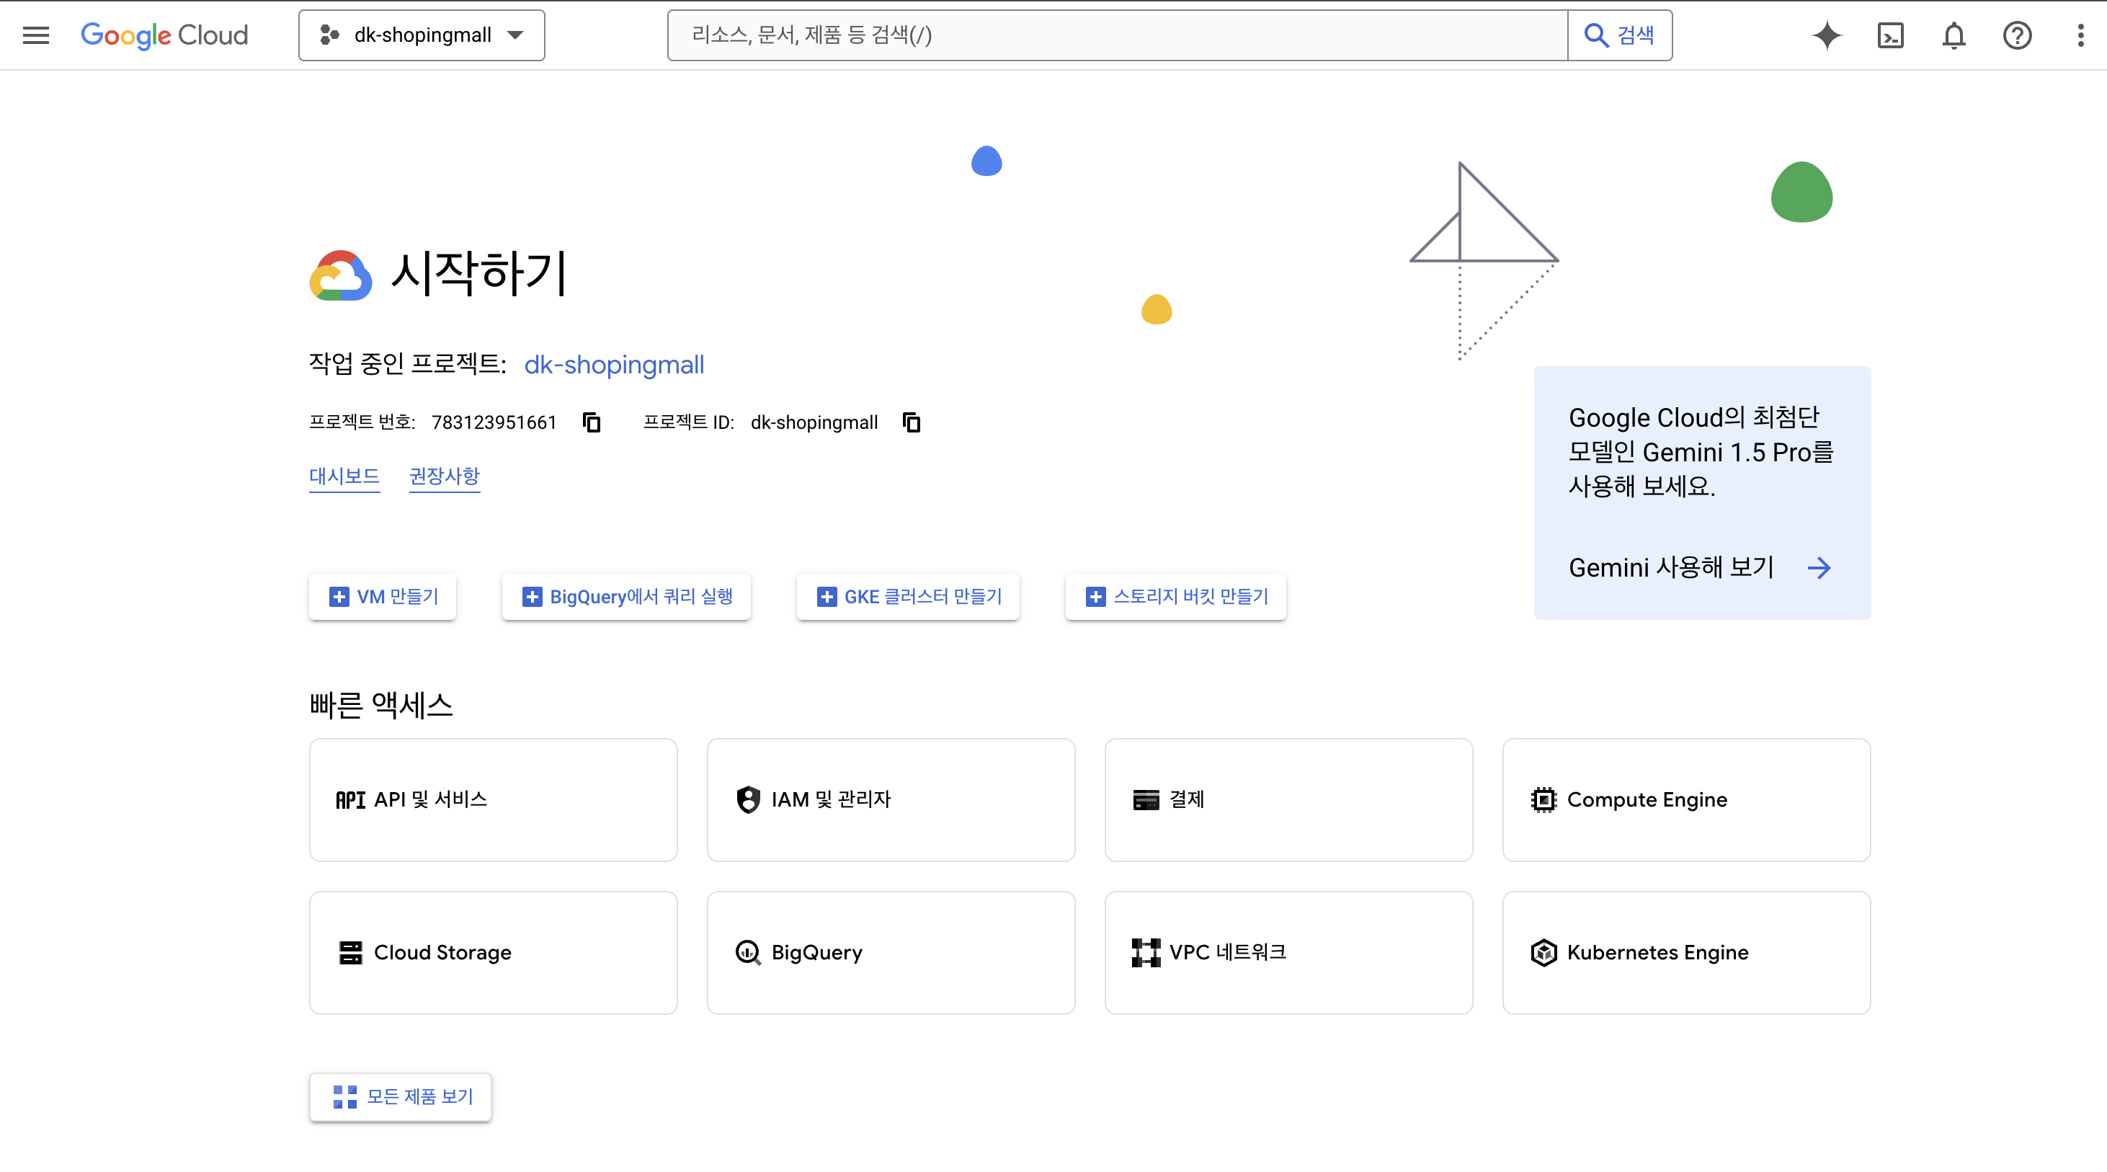Open the help question mark icon

(x=2017, y=35)
